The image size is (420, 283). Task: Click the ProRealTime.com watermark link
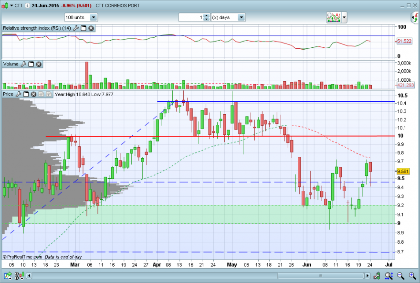22,257
